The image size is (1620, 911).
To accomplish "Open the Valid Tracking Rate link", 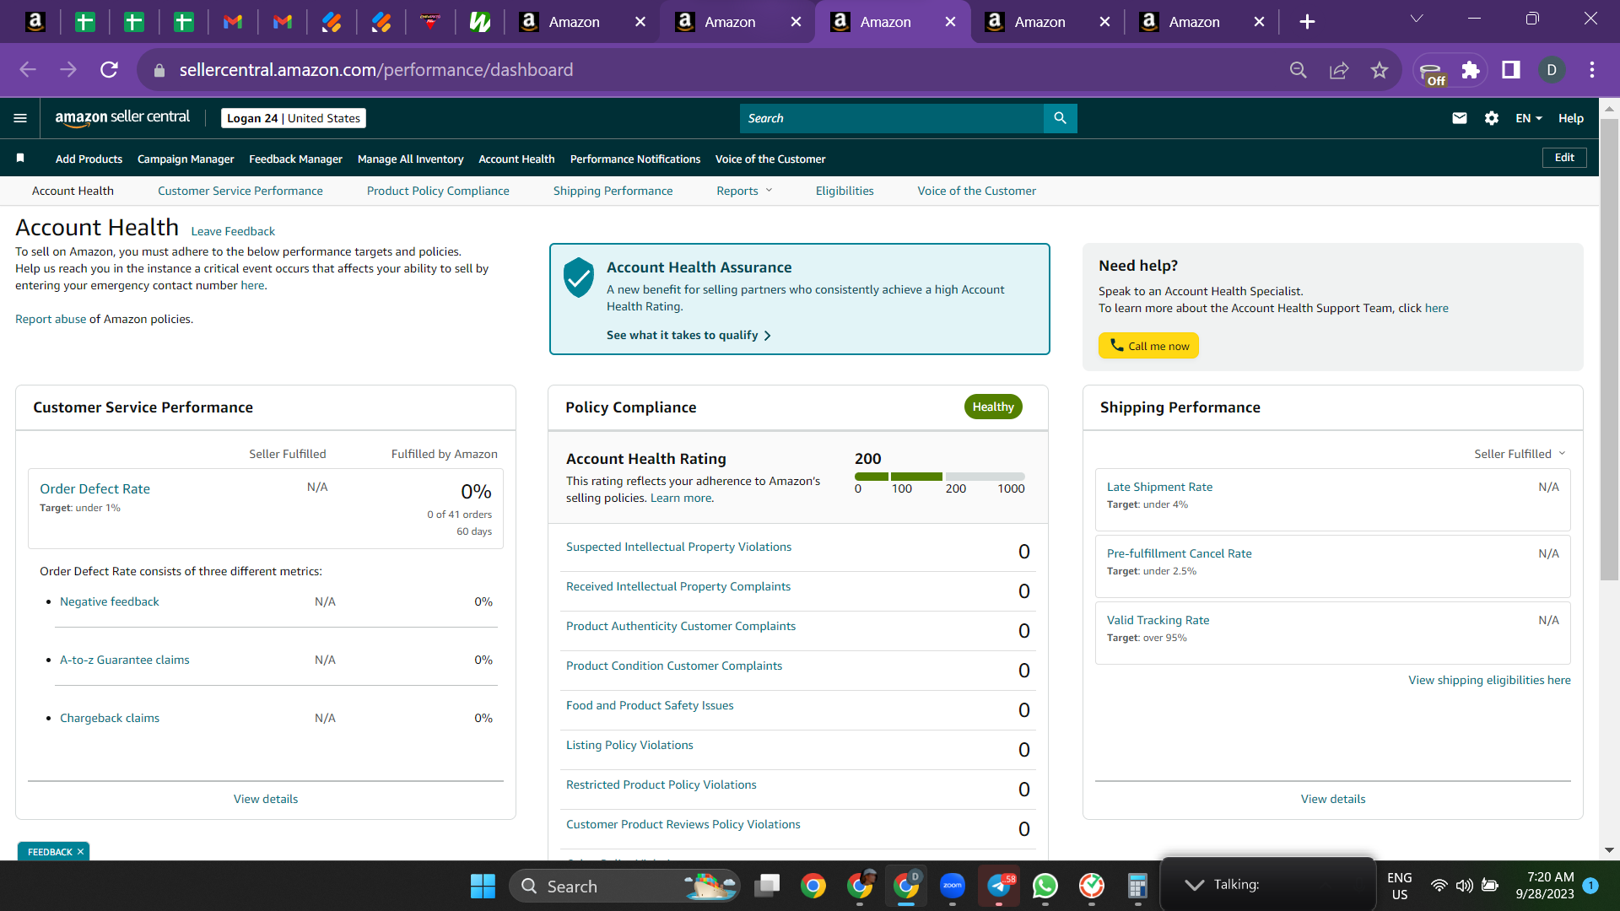I will (x=1158, y=620).
